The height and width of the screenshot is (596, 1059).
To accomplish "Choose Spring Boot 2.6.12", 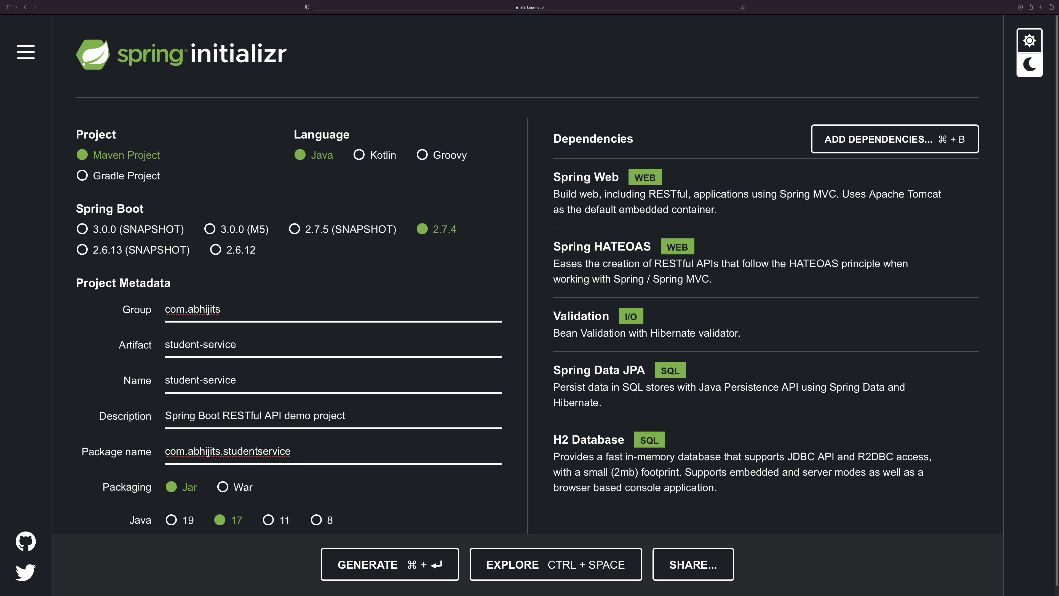I will 233,250.
